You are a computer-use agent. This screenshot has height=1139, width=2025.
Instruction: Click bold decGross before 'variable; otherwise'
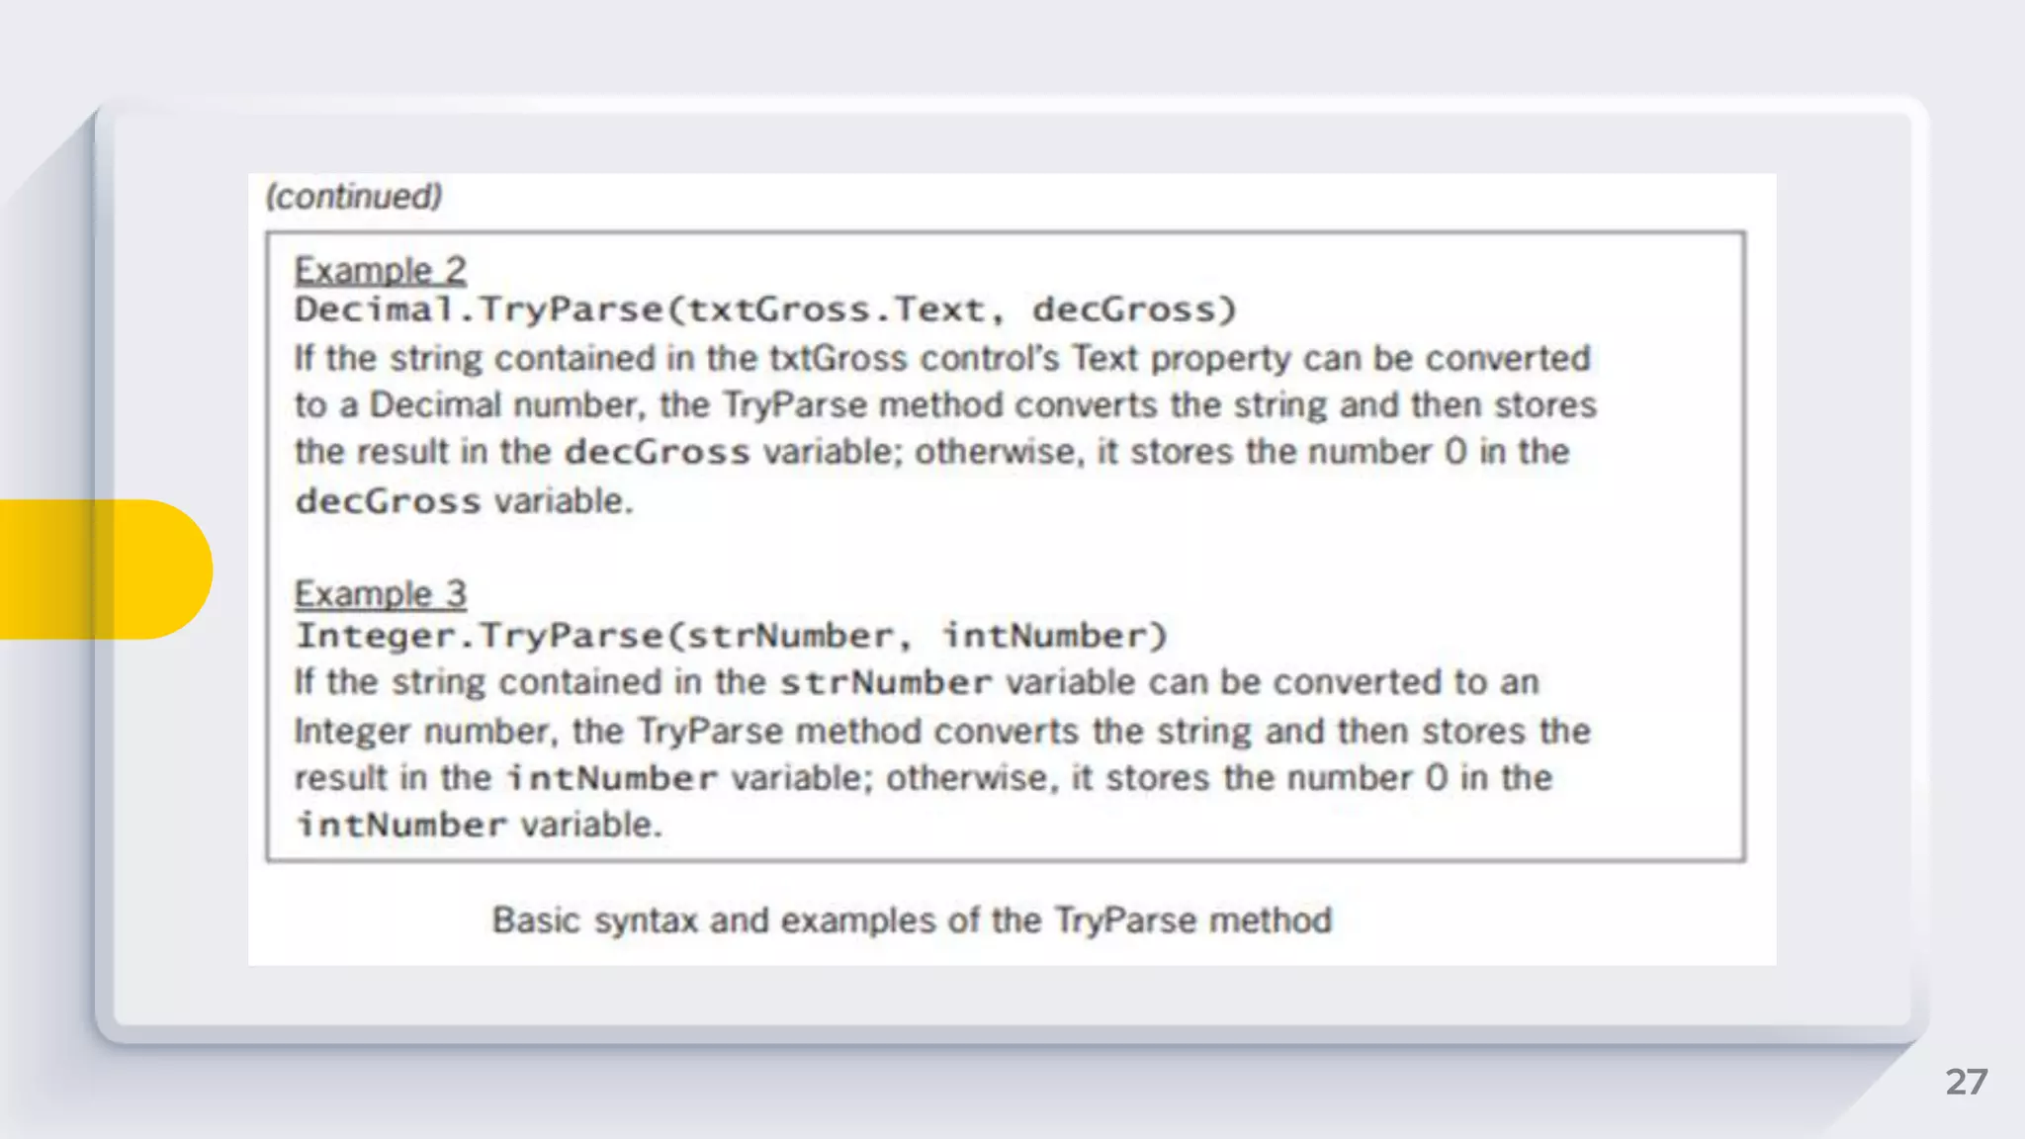coord(657,453)
